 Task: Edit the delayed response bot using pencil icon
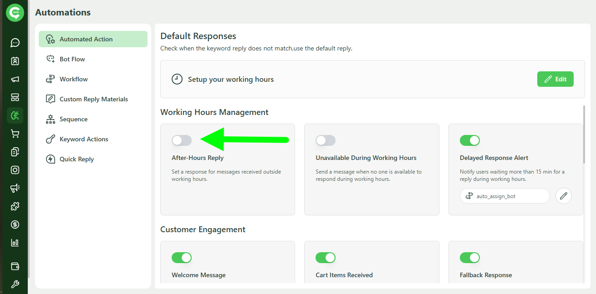[x=563, y=196]
